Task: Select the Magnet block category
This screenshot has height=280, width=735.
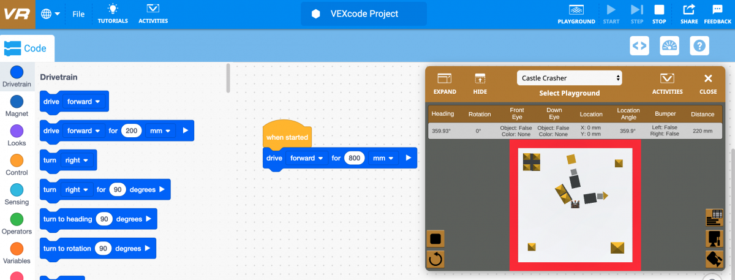Action: (x=17, y=106)
